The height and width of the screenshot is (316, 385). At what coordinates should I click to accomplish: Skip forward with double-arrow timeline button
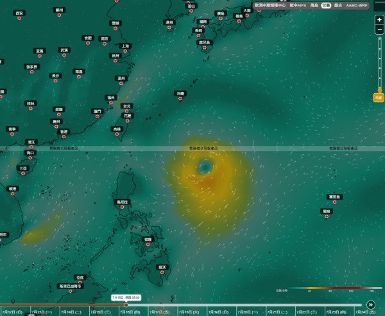pyautogui.click(x=370, y=304)
